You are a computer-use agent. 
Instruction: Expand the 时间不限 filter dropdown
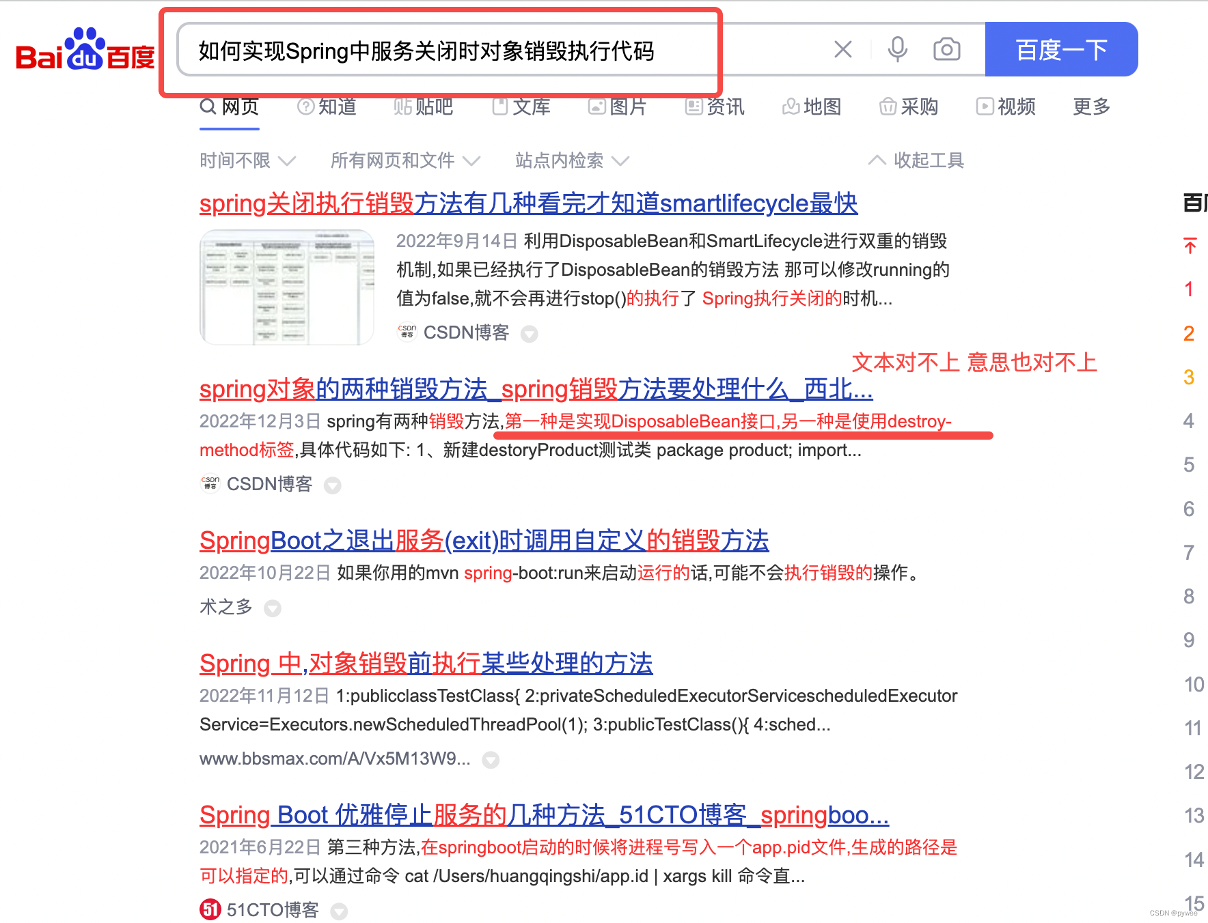point(247,160)
